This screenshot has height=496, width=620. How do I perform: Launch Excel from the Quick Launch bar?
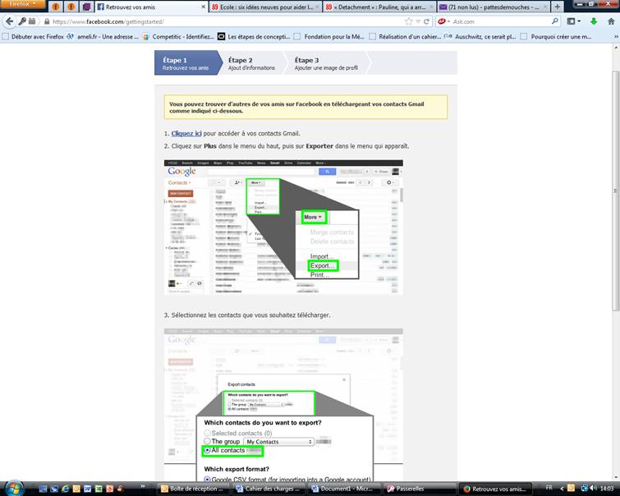click(99, 489)
